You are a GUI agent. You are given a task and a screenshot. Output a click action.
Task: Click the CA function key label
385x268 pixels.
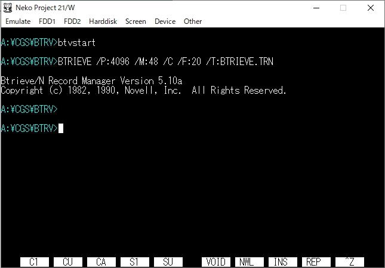pyautogui.click(x=101, y=262)
